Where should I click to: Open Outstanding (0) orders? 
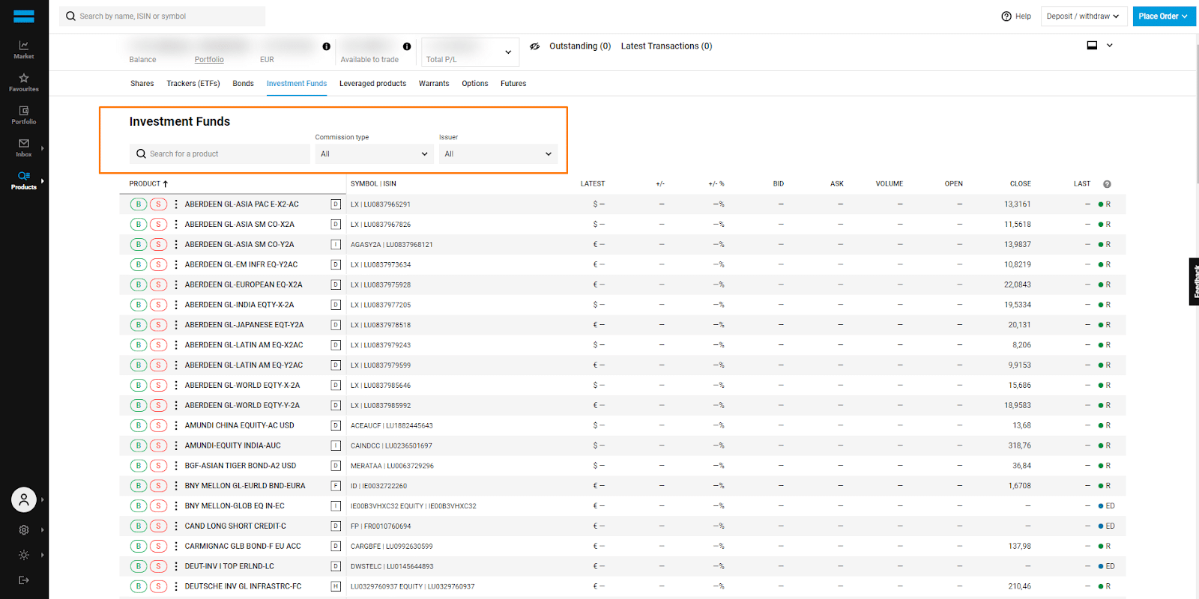[580, 46]
